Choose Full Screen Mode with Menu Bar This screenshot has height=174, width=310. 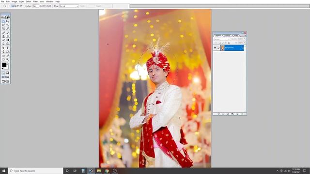[x=5, y=77]
